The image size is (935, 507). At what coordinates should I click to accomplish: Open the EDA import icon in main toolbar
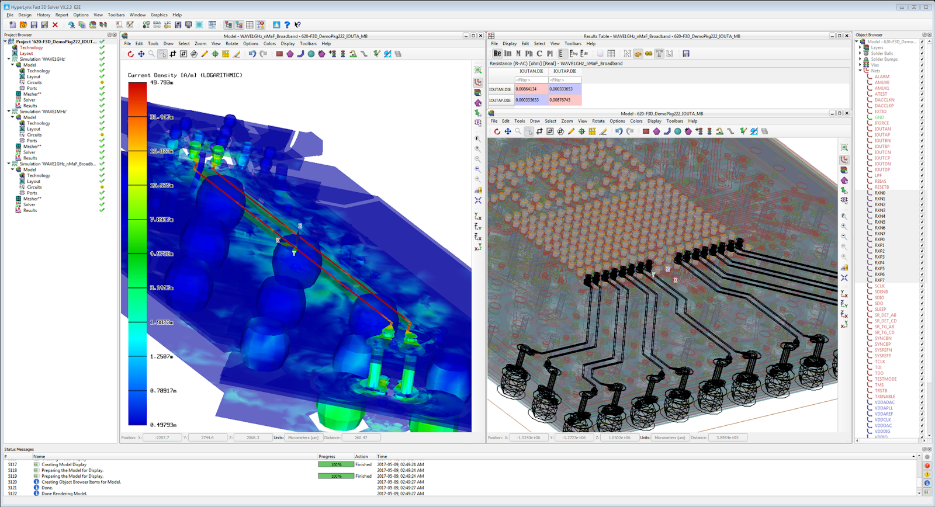tap(157, 25)
